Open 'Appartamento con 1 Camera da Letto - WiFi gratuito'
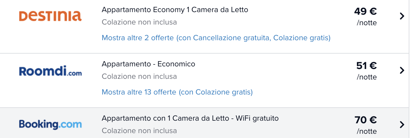Screen dimensions: 410x138 [190, 118]
